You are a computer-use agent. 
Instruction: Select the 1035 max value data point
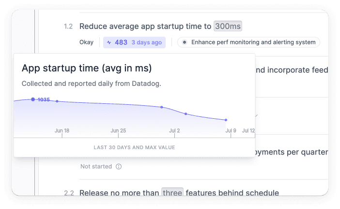33,99
